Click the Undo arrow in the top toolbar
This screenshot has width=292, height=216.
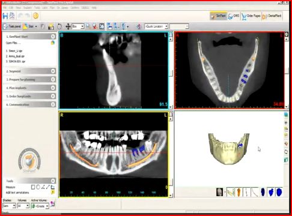(x=20, y=16)
